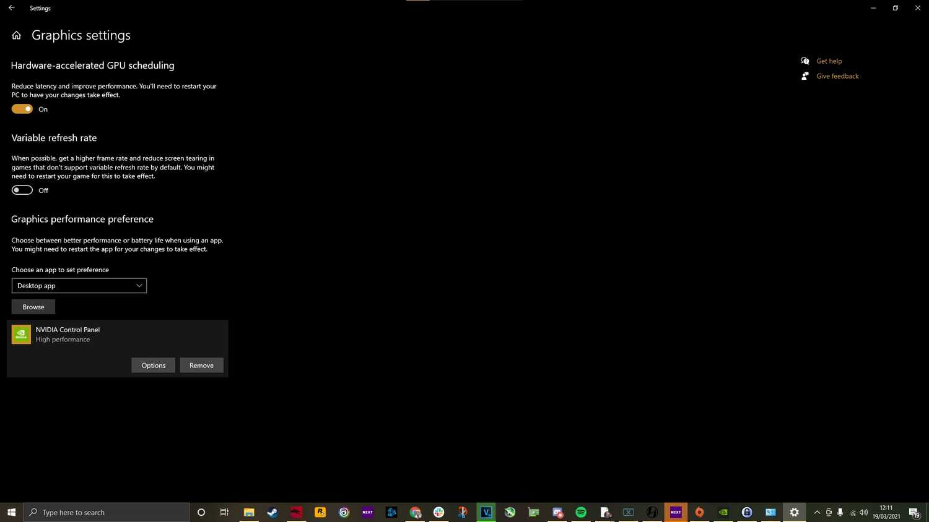Open the Get help link
Screen dimensions: 929x522
click(x=829, y=61)
